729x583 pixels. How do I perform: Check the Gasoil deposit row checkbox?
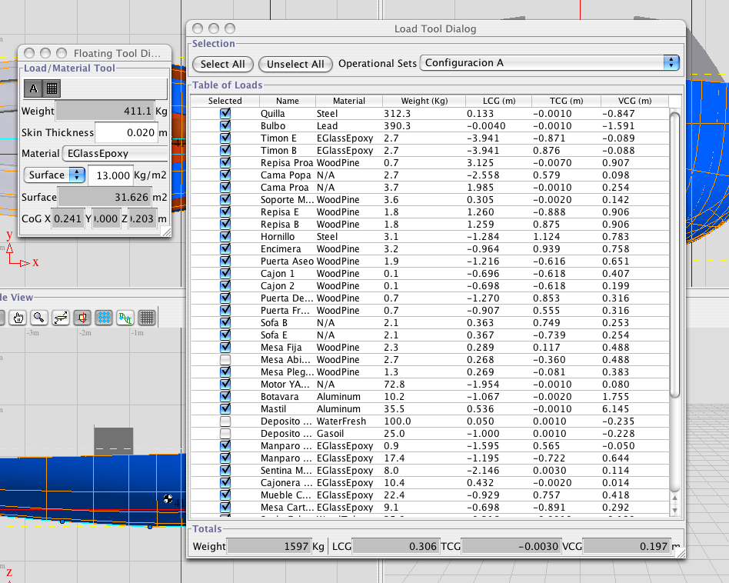(225, 433)
